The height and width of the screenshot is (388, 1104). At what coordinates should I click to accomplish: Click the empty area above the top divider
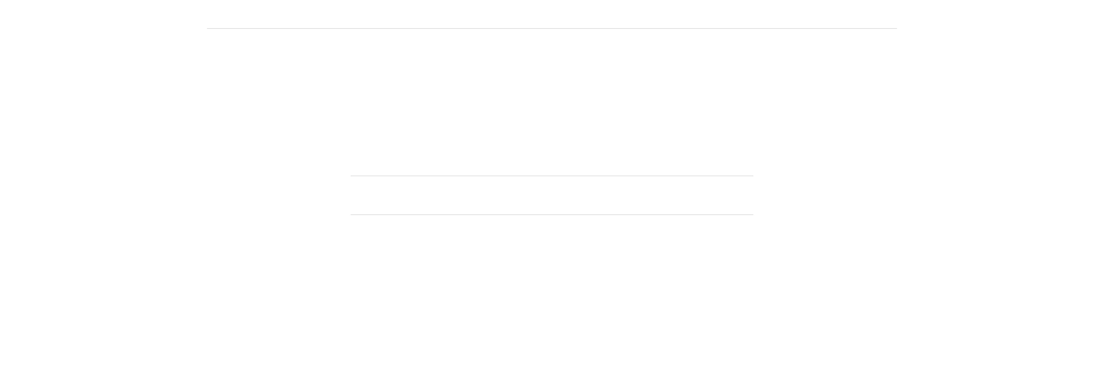click(552, 14)
